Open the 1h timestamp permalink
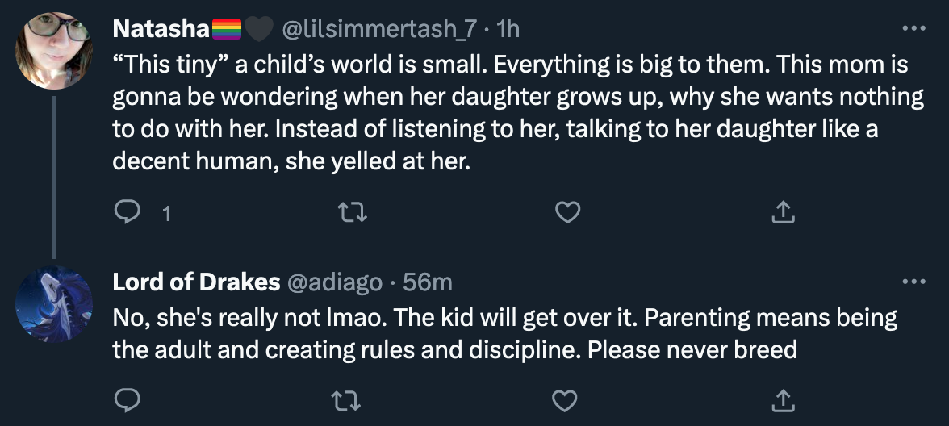 (x=508, y=28)
